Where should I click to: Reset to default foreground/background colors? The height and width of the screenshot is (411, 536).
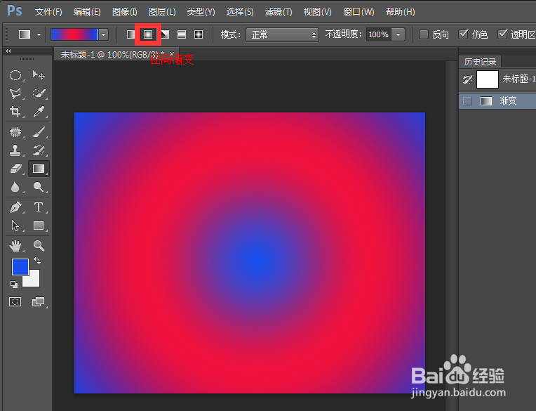click(14, 284)
